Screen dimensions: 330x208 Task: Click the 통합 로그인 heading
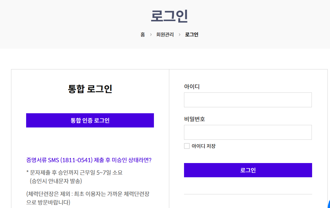(x=90, y=89)
